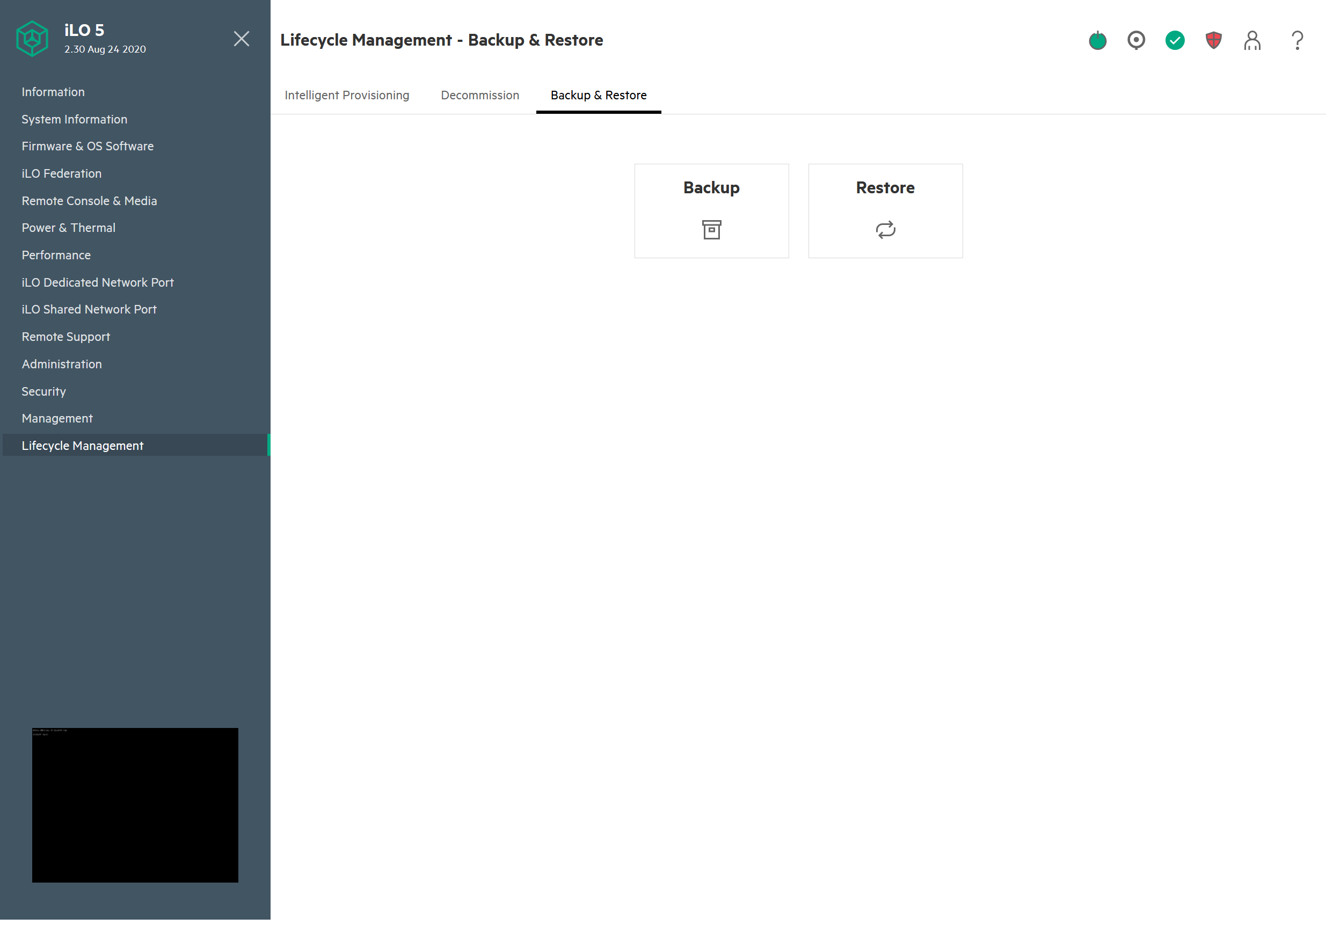Click the iLO 5 hexagon logo

pos(32,39)
